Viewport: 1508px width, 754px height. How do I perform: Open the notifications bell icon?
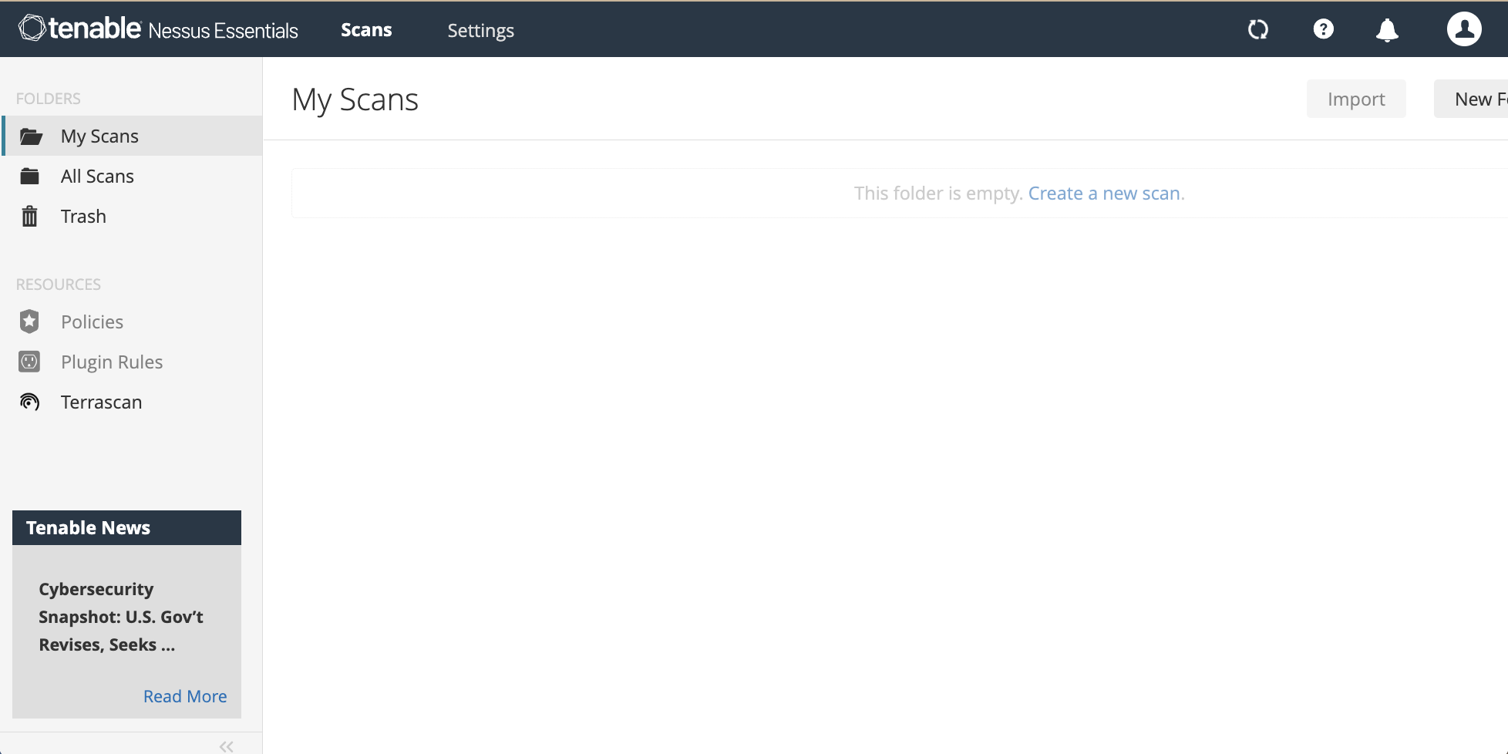point(1387,30)
